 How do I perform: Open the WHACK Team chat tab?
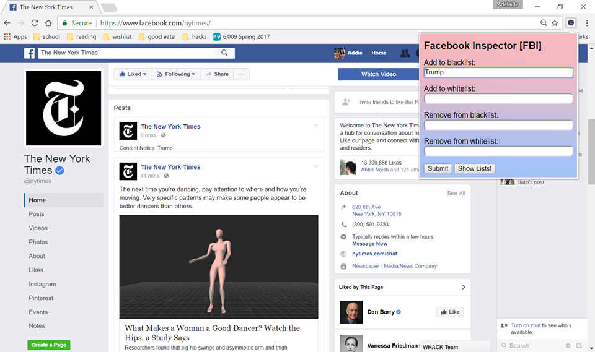454,346
